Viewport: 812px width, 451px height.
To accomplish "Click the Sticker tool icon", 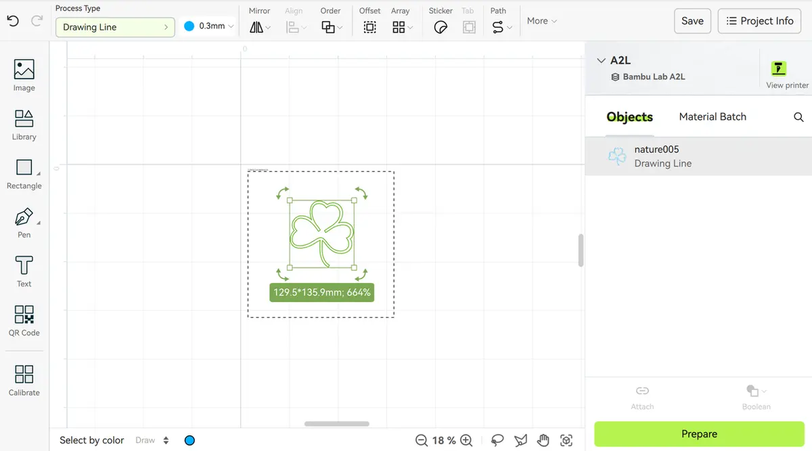I will click(x=441, y=28).
